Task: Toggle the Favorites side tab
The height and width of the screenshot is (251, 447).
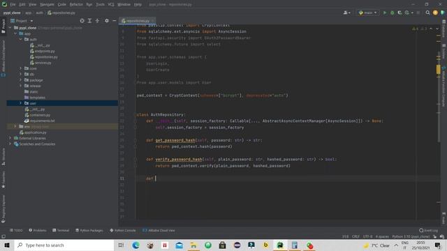Action: pos(3,180)
